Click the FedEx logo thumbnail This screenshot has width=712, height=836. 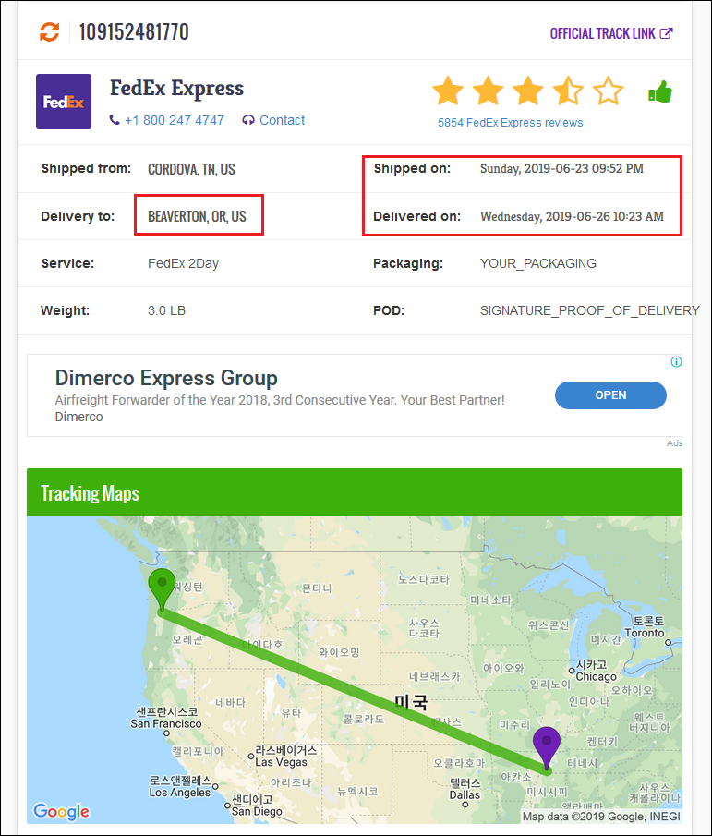[64, 102]
